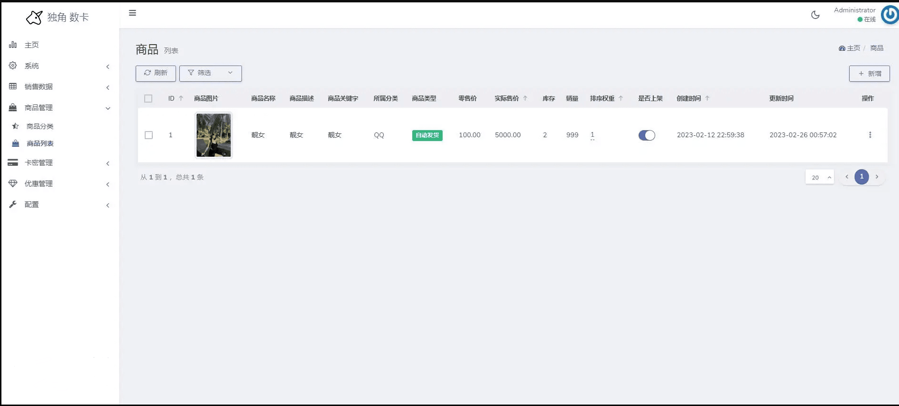
Task: Sort the table by the ID arrow icon
Action: [181, 98]
